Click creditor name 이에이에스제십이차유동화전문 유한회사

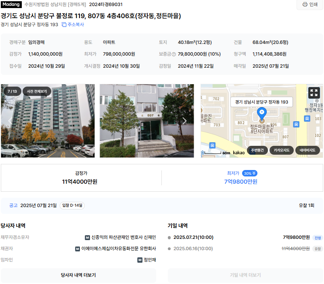tap(119, 249)
